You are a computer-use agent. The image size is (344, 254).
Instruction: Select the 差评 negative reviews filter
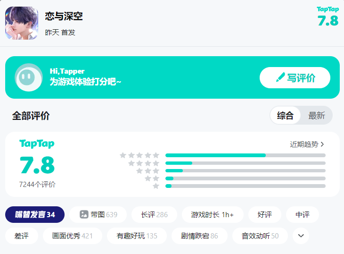22,236
